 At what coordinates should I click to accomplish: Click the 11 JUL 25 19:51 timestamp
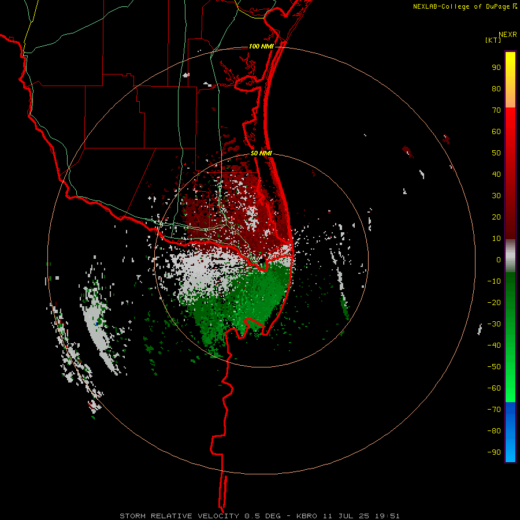click(x=361, y=516)
